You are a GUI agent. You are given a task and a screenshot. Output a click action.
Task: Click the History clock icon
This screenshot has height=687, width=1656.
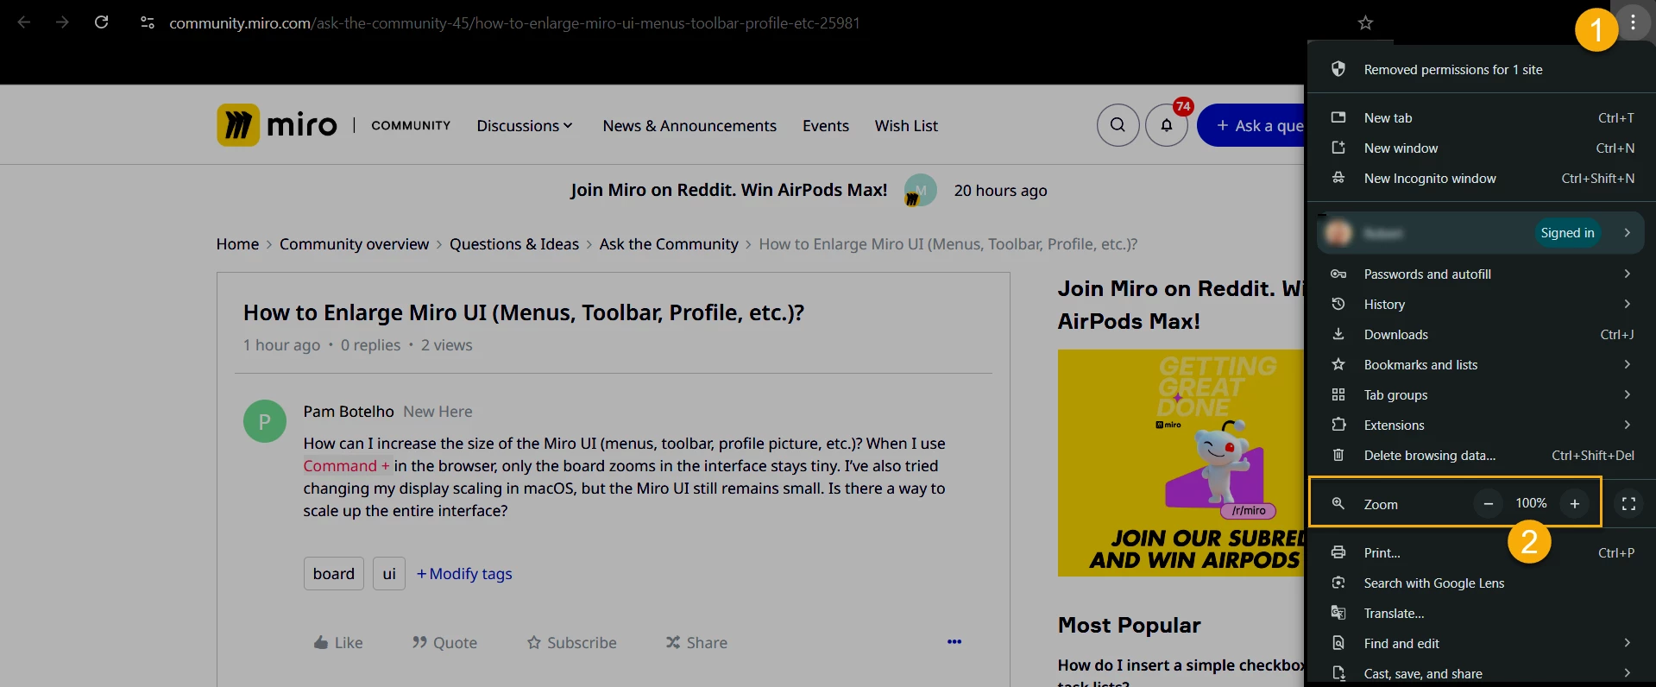[x=1338, y=304]
